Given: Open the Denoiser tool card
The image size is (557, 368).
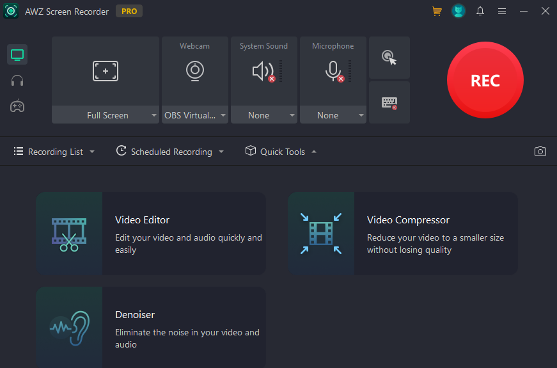Looking at the screenshot, I should pyautogui.click(x=151, y=327).
